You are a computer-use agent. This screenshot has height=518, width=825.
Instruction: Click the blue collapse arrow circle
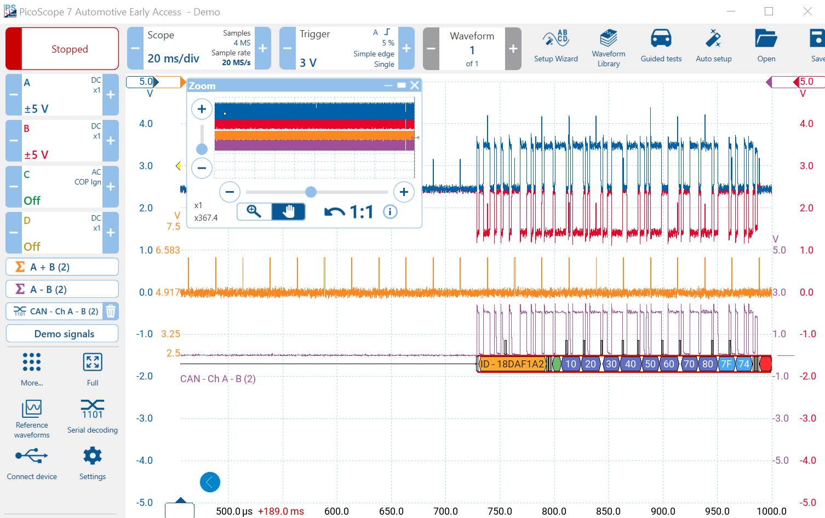click(210, 482)
